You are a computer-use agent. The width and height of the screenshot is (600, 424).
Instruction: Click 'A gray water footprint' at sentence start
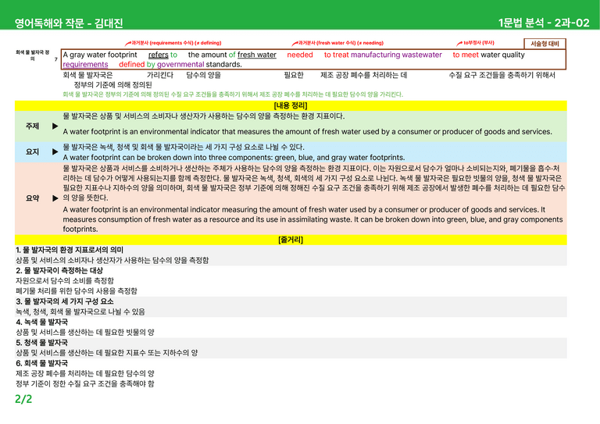point(100,55)
